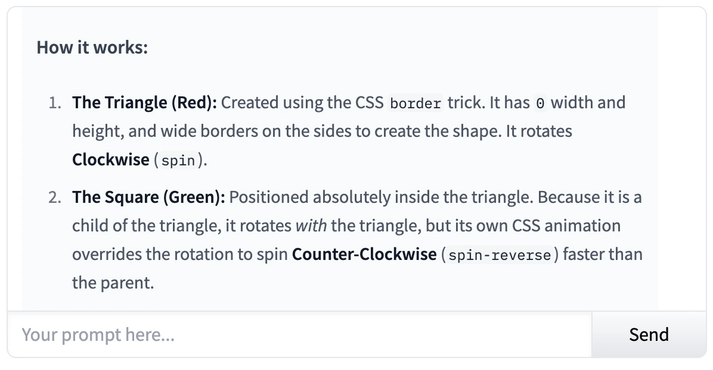Click the bold "The Square (Green):" label

coord(148,197)
